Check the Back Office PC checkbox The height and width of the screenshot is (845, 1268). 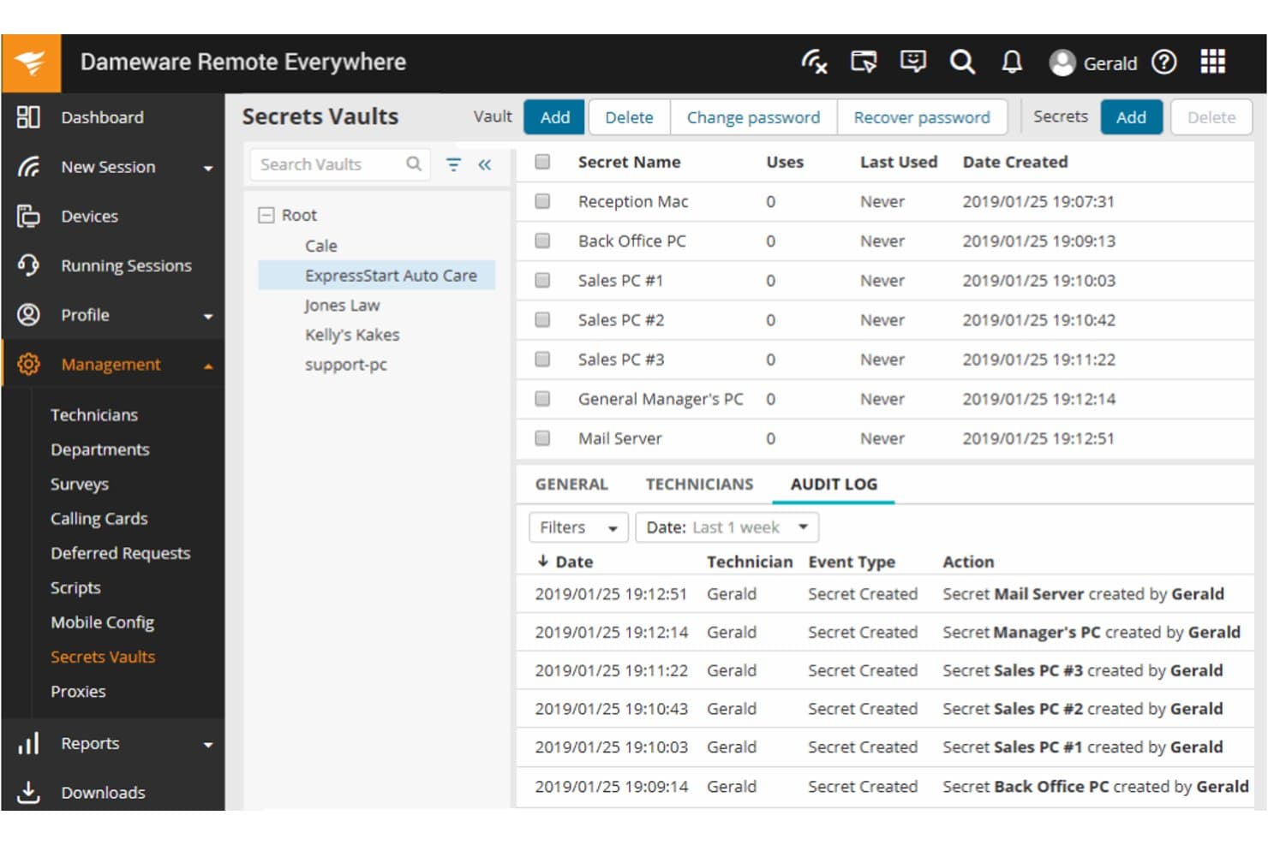(x=542, y=241)
